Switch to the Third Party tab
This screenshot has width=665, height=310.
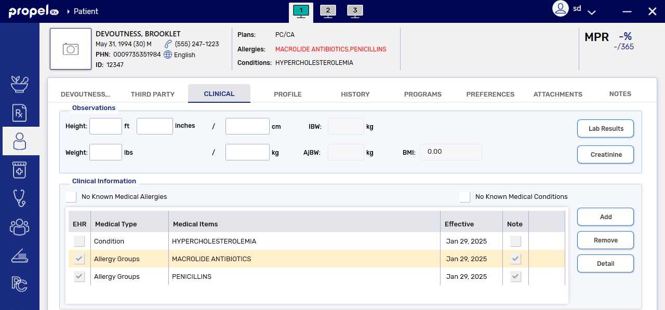153,94
